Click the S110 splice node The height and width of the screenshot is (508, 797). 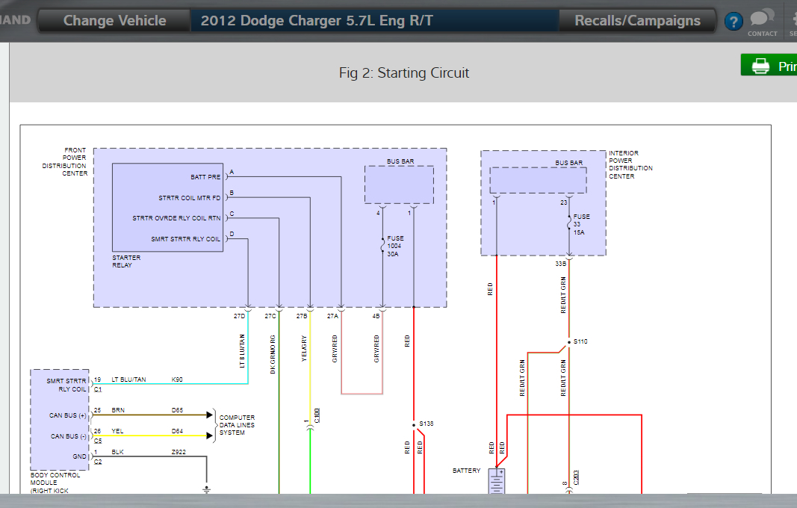coord(569,342)
